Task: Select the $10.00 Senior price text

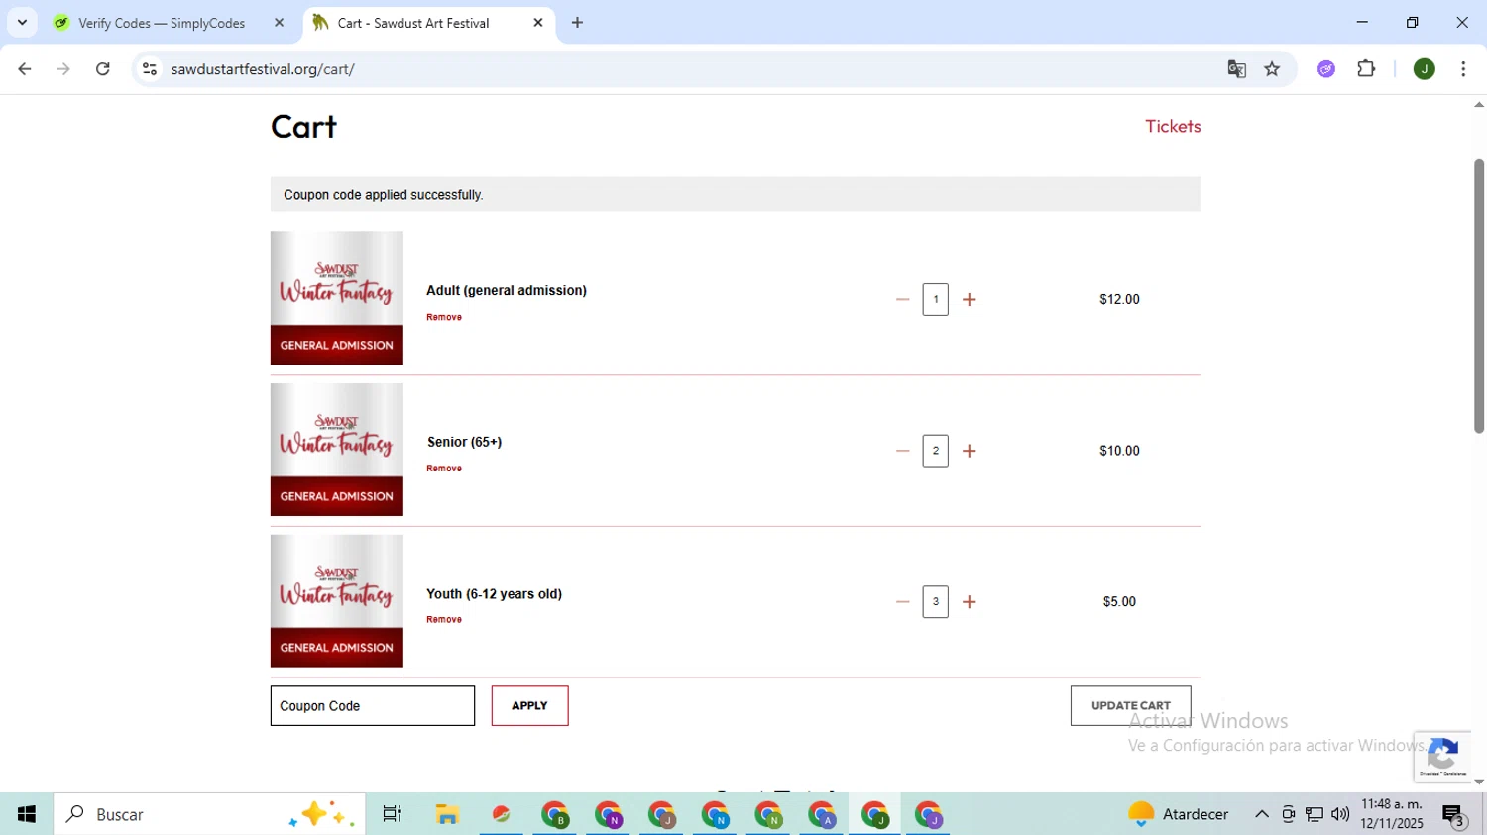Action: coord(1119,451)
